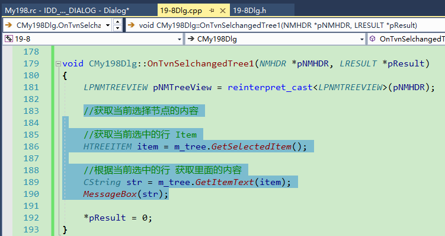Click line number 186
Viewport: 445px width, 236px height.
(x=31, y=146)
